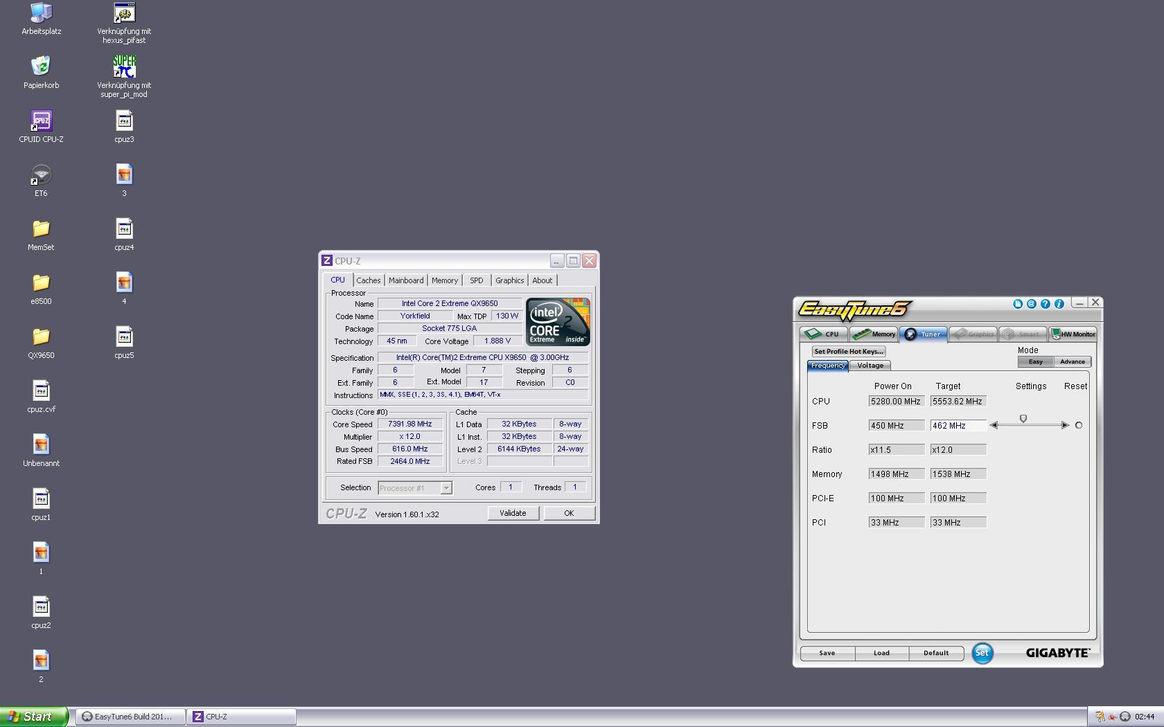Select the image file named 4
Viewport: 1164px width, 727px height.
[124, 289]
